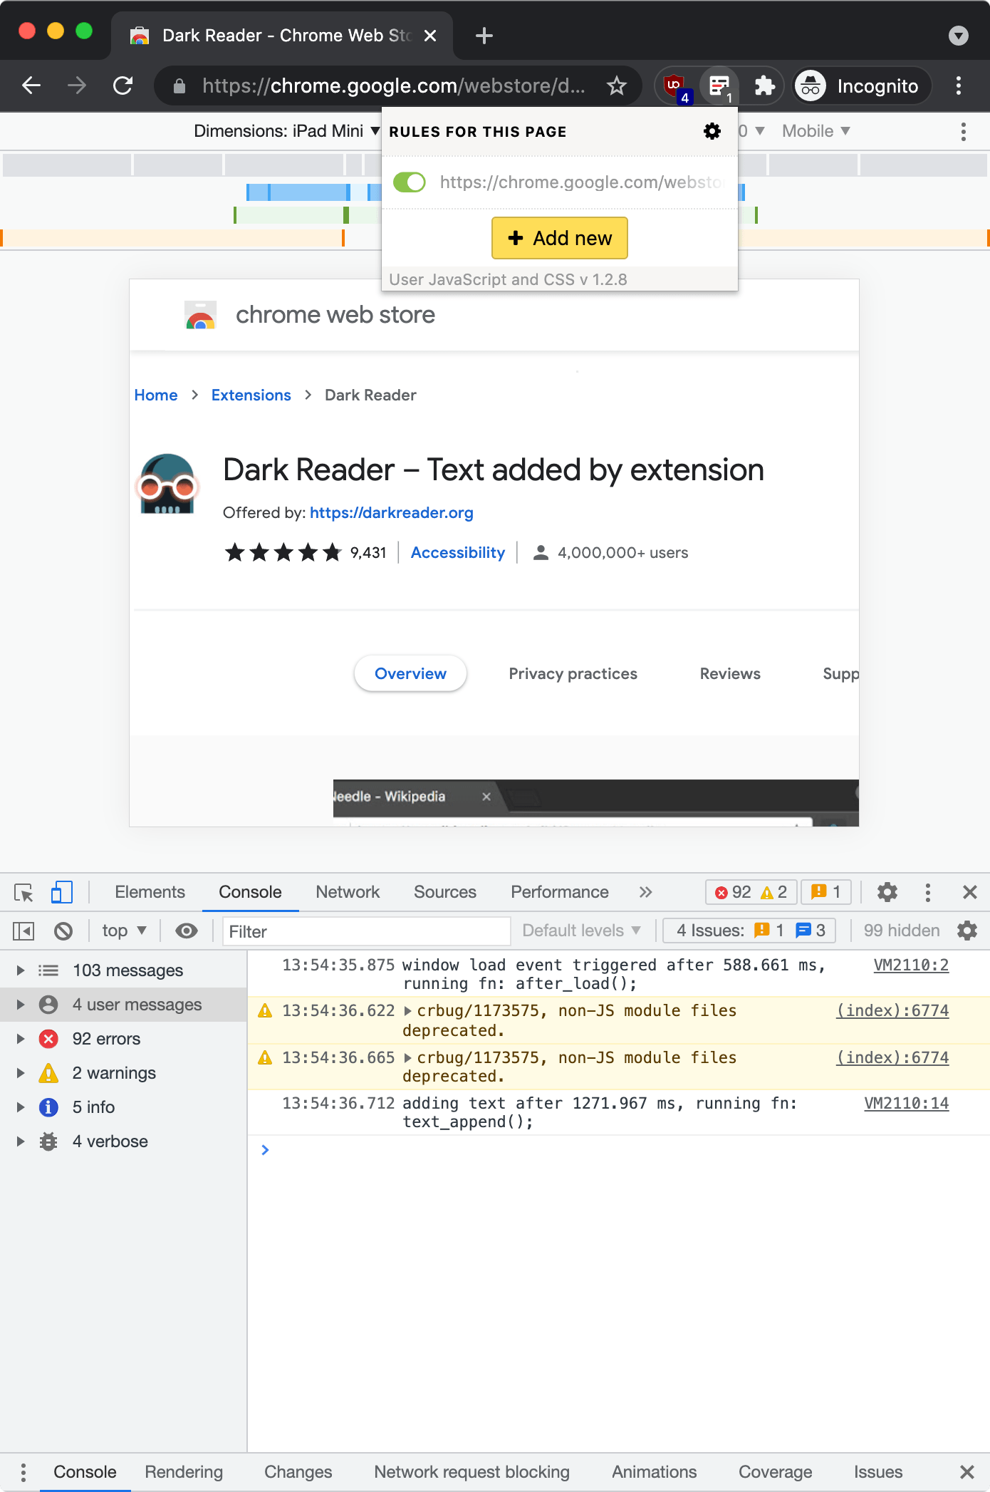Expand the 92 errors group

(x=21, y=1039)
